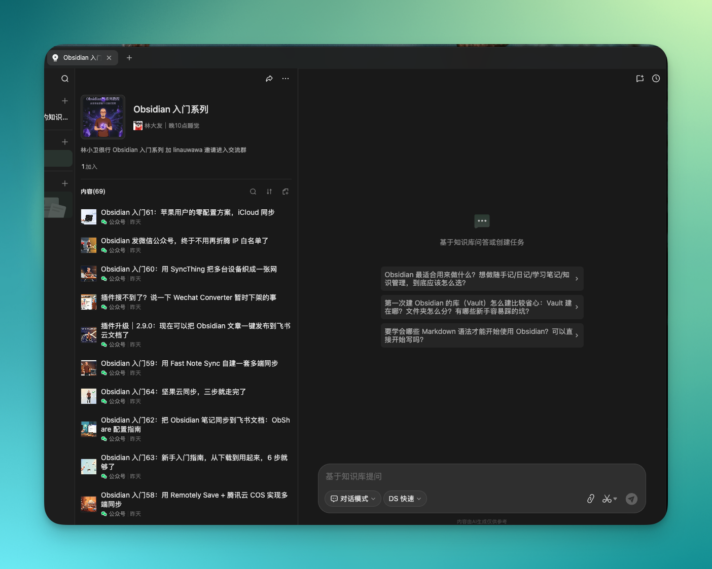Click the 1加入 member count

pyautogui.click(x=89, y=167)
